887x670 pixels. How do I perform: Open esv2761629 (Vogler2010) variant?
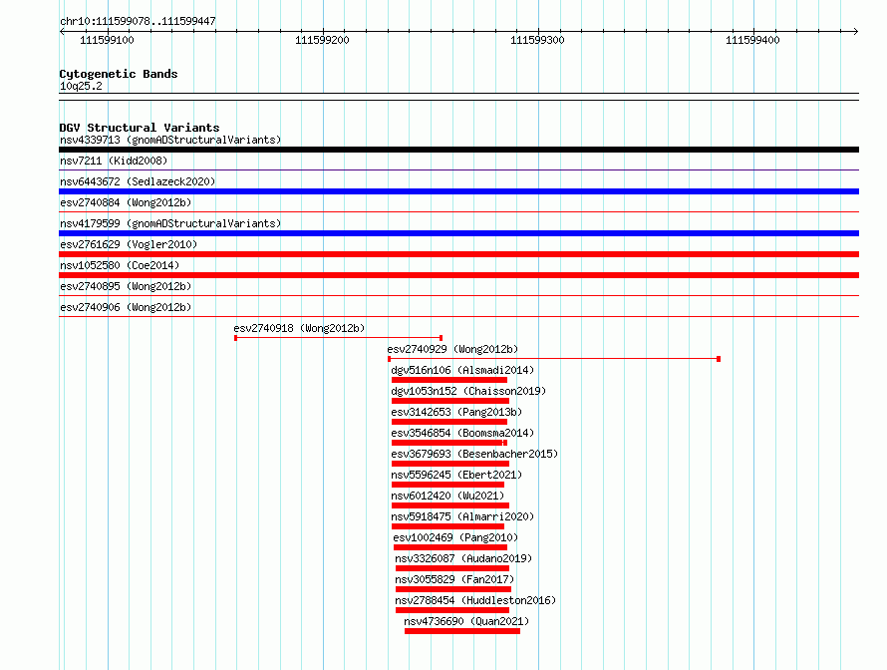click(x=129, y=244)
